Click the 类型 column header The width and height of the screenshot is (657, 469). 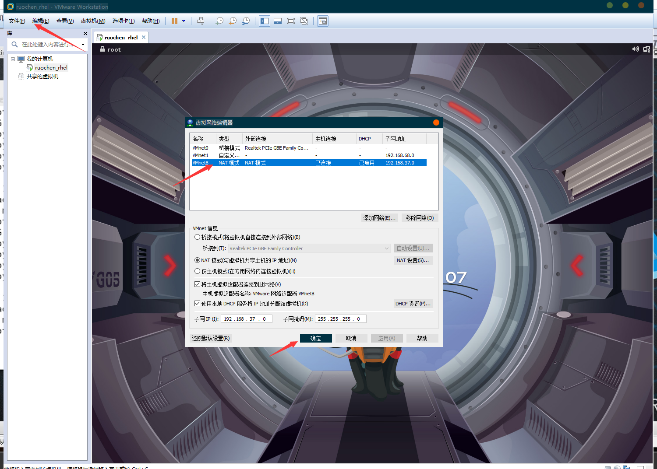229,139
